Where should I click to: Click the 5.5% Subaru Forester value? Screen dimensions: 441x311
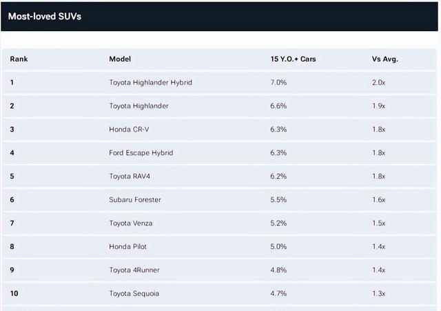(x=278, y=200)
